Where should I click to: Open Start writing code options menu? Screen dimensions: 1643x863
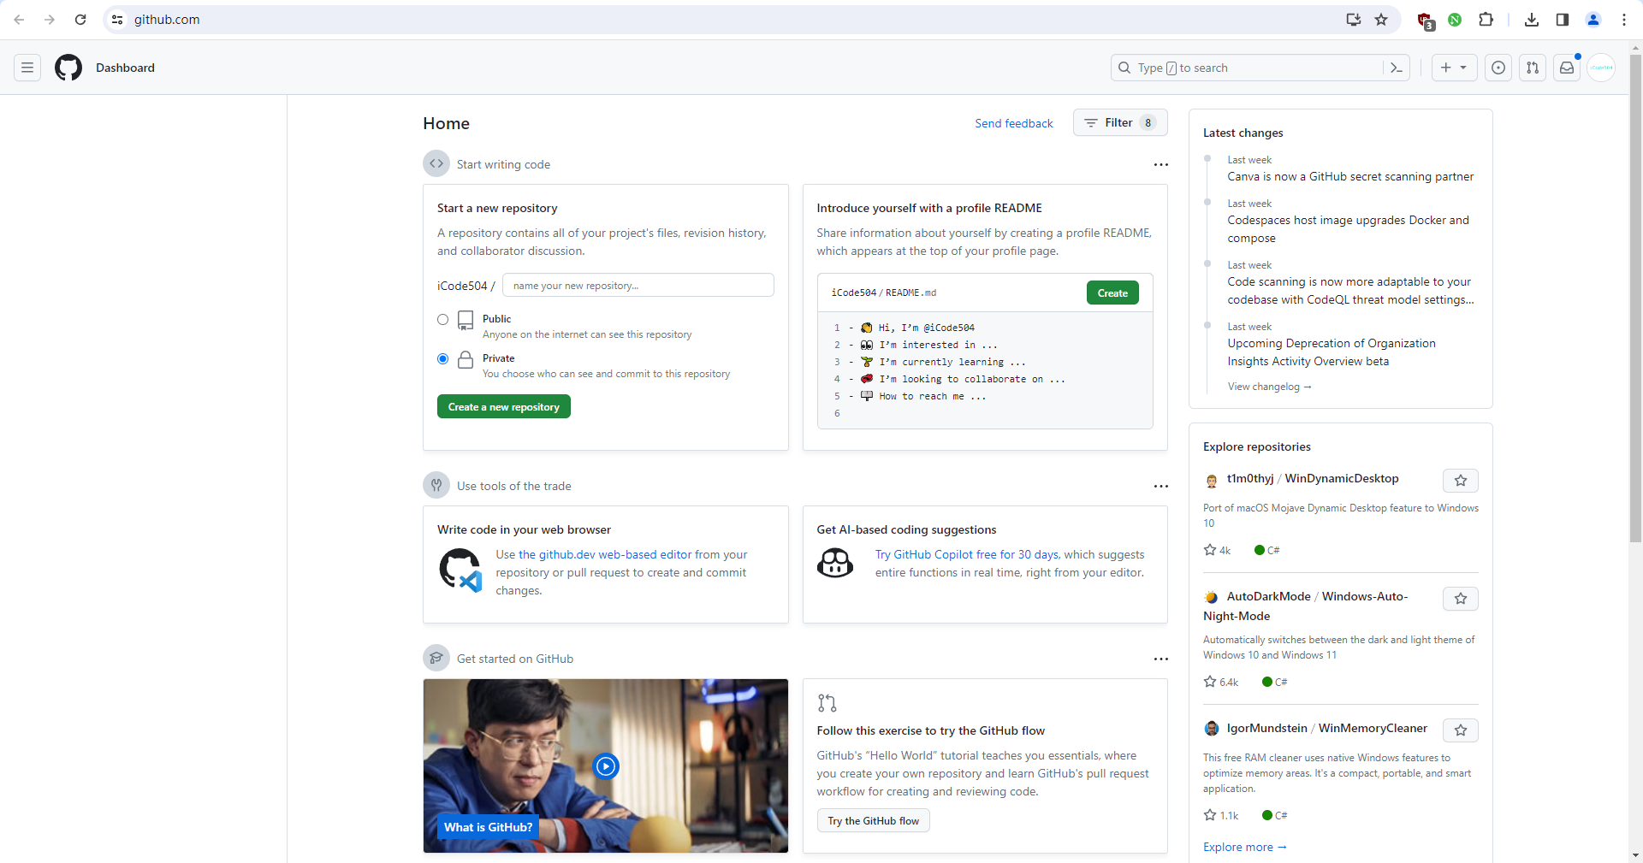pos(1160,165)
